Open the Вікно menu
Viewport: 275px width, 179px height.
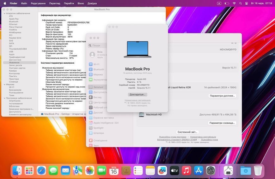[81, 3]
